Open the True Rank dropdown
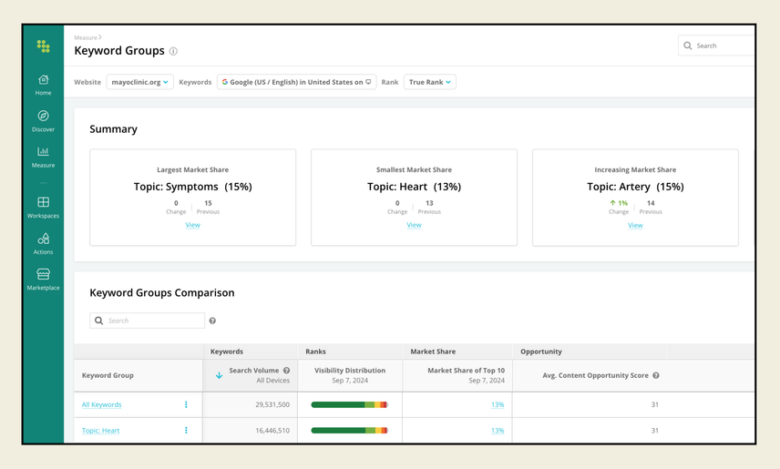The image size is (780, 469). [x=430, y=82]
